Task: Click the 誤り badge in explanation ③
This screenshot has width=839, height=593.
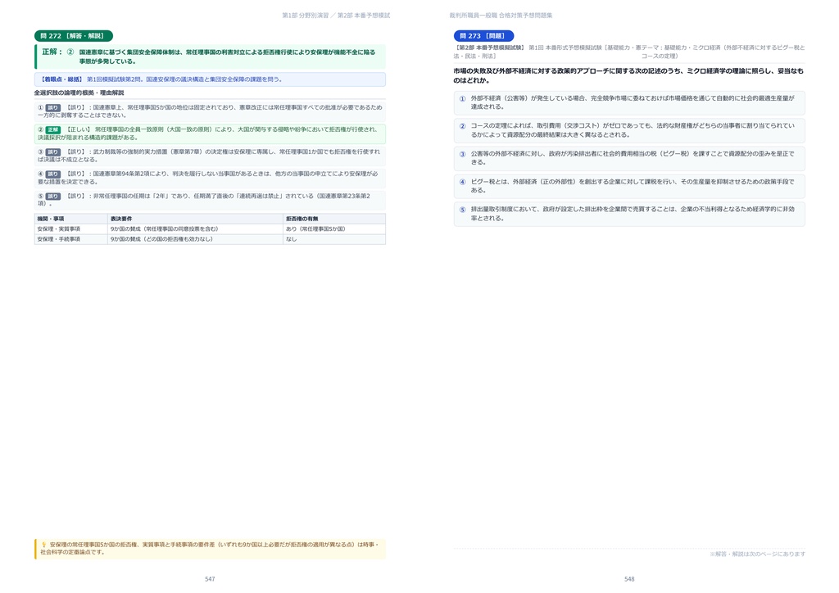Action: (53, 152)
